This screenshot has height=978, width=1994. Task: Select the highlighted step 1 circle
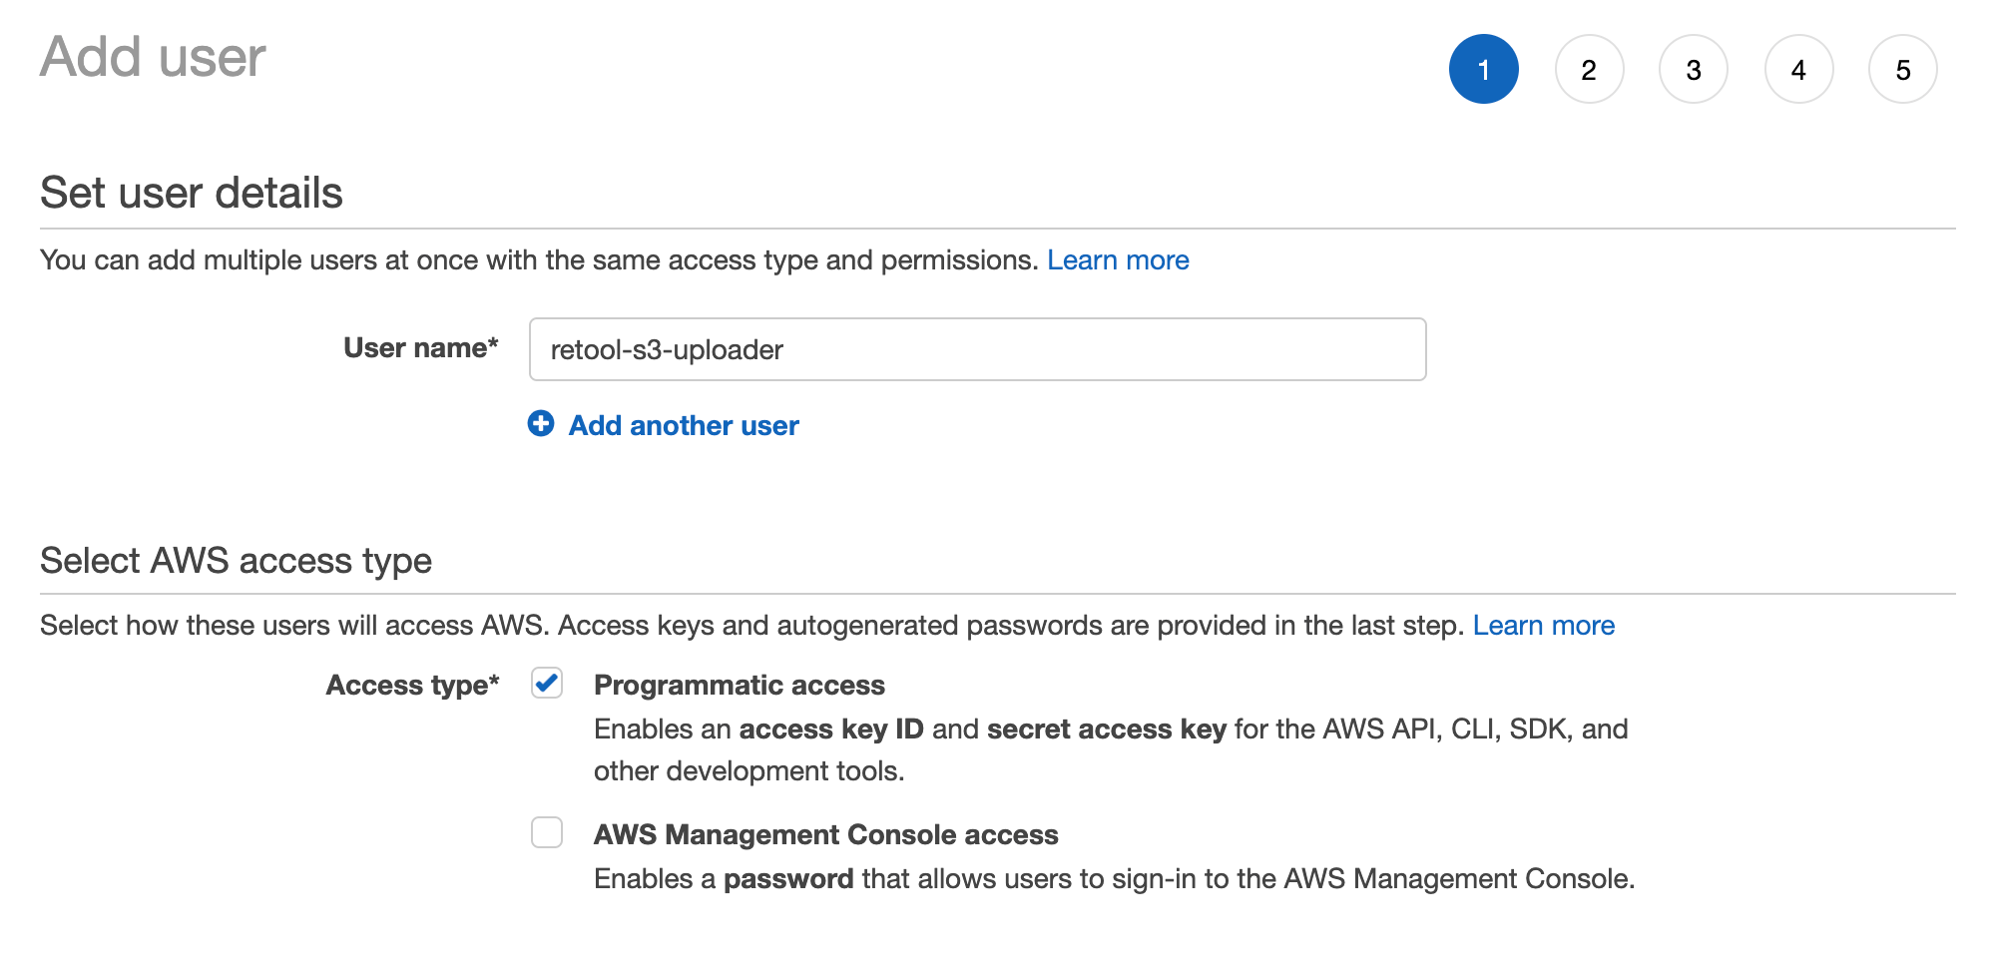click(1484, 69)
